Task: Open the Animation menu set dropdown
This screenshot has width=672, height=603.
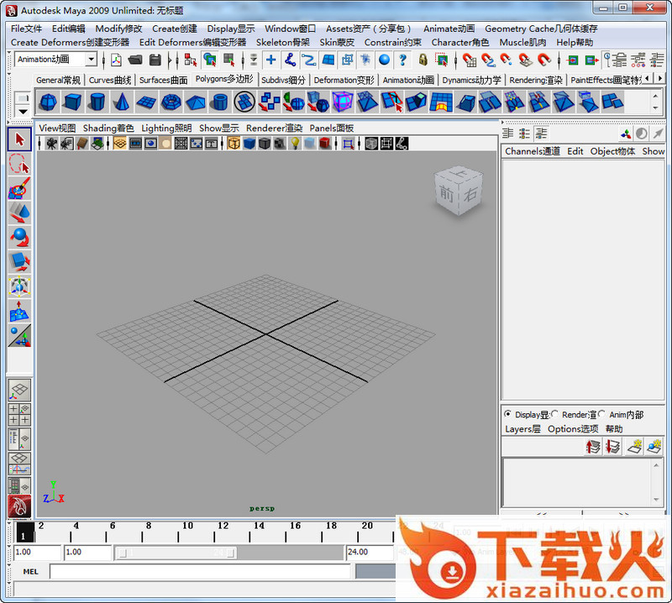Action: click(x=56, y=60)
